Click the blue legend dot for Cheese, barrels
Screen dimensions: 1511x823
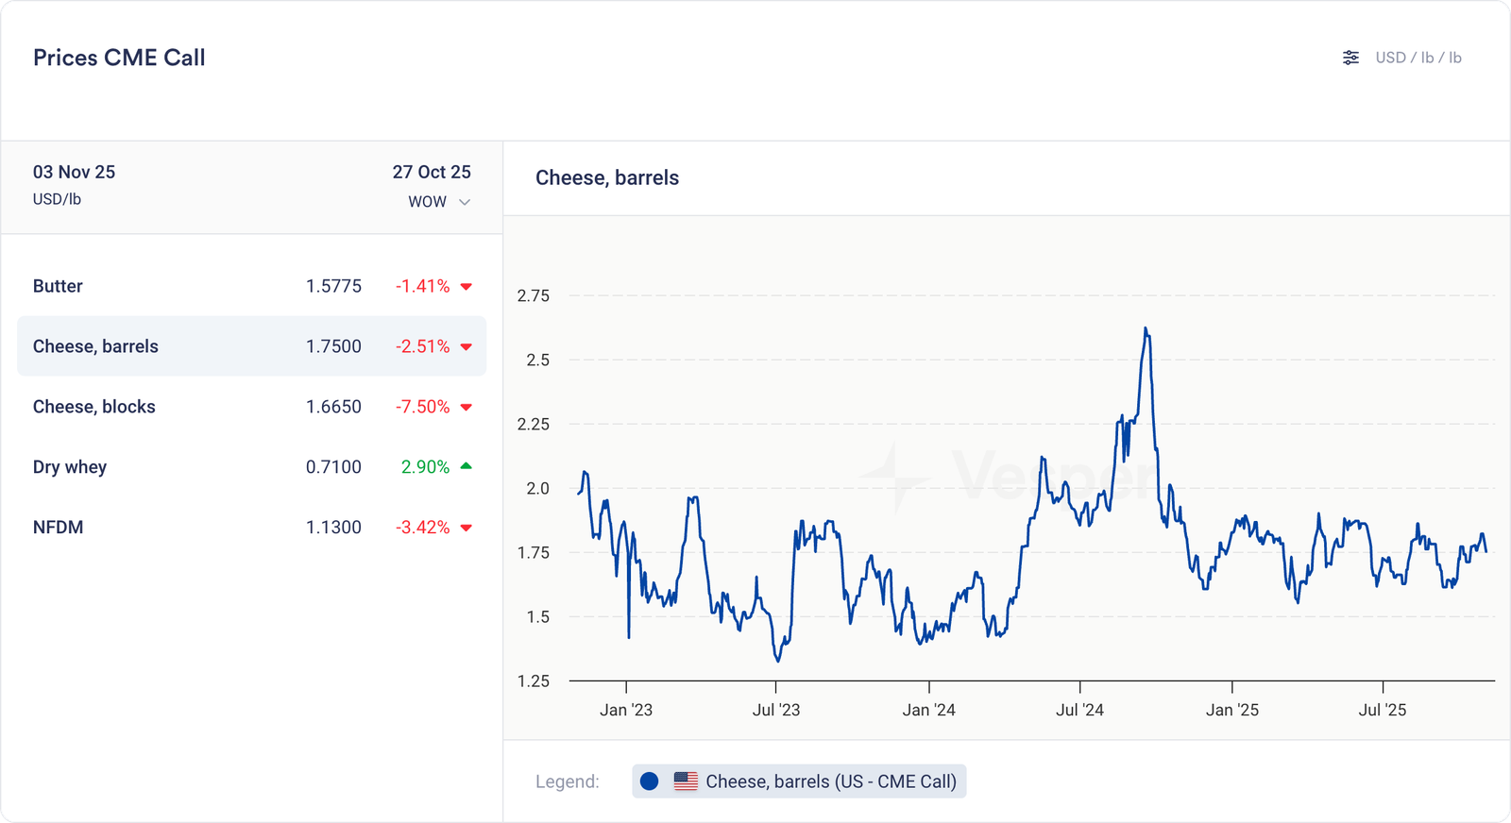(x=649, y=781)
